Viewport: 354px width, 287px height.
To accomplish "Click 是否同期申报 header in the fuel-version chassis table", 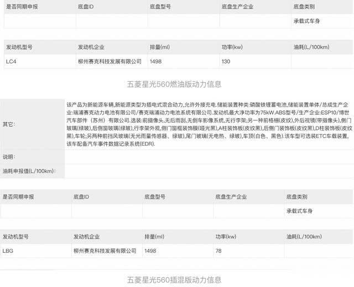I will (x=22, y=7).
